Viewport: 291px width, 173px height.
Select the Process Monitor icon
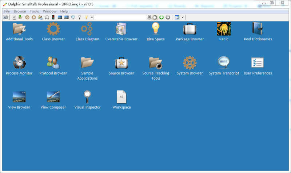(19, 63)
